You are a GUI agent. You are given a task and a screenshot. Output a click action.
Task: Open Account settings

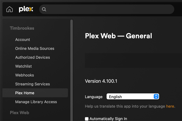point(22,40)
